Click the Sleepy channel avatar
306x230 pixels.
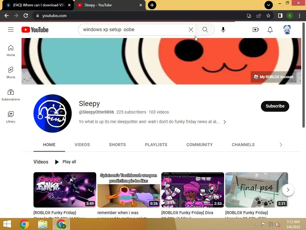53,114
